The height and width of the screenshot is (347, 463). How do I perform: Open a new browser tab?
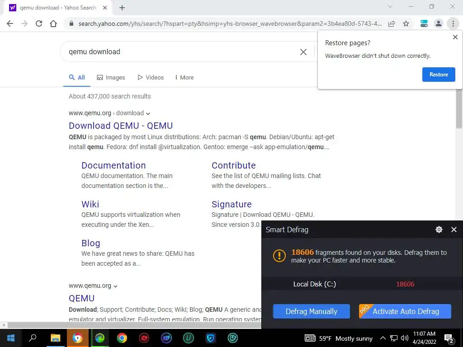(122, 8)
